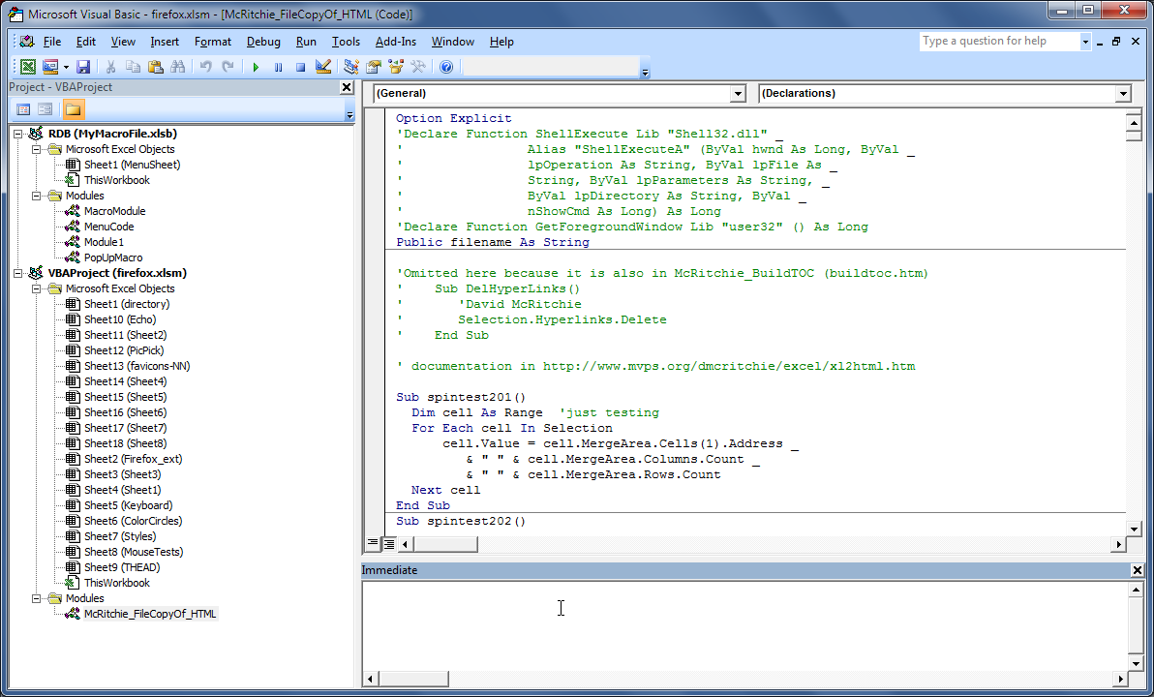
Task: Click the Type a question for help field
Action: coord(999,42)
